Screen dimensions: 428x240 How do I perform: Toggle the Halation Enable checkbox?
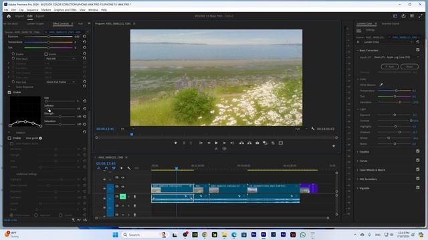point(9,138)
